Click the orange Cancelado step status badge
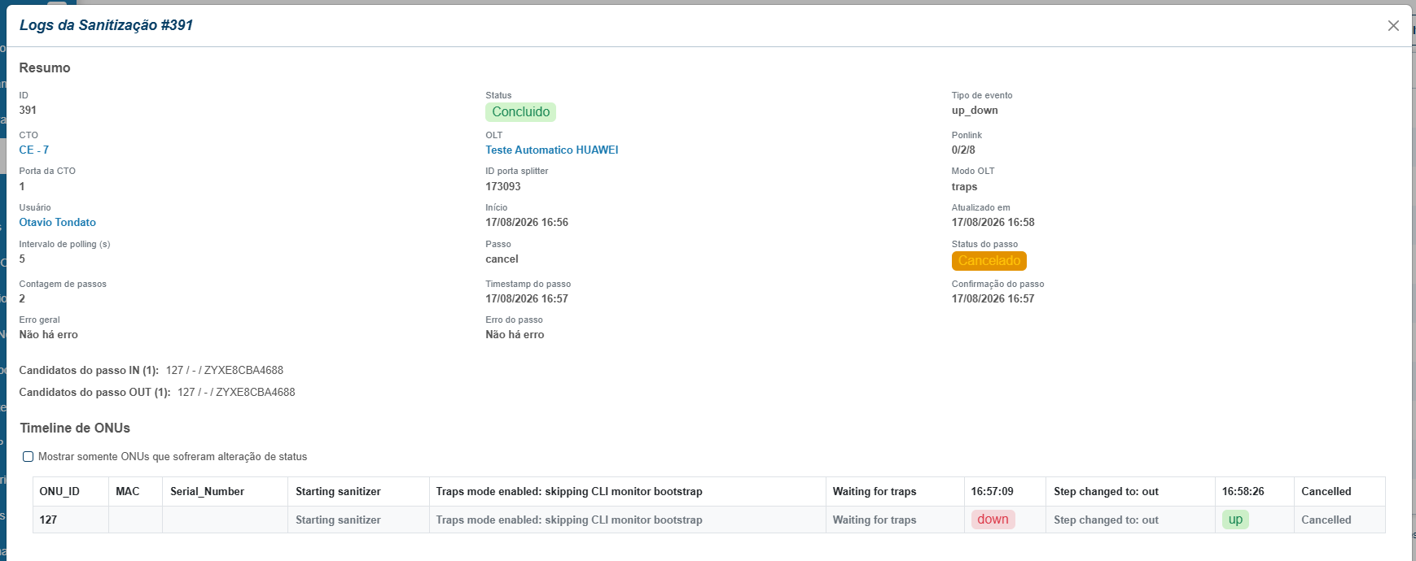The height and width of the screenshot is (561, 1416). point(989,261)
